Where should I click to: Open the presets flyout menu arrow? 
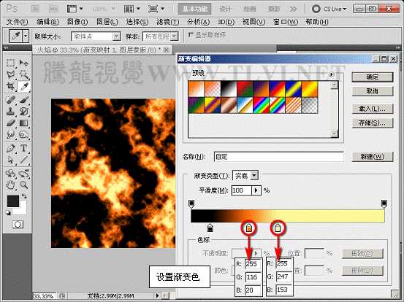(332, 74)
